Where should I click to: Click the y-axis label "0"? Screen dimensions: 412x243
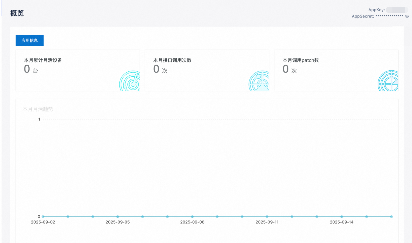point(39,217)
